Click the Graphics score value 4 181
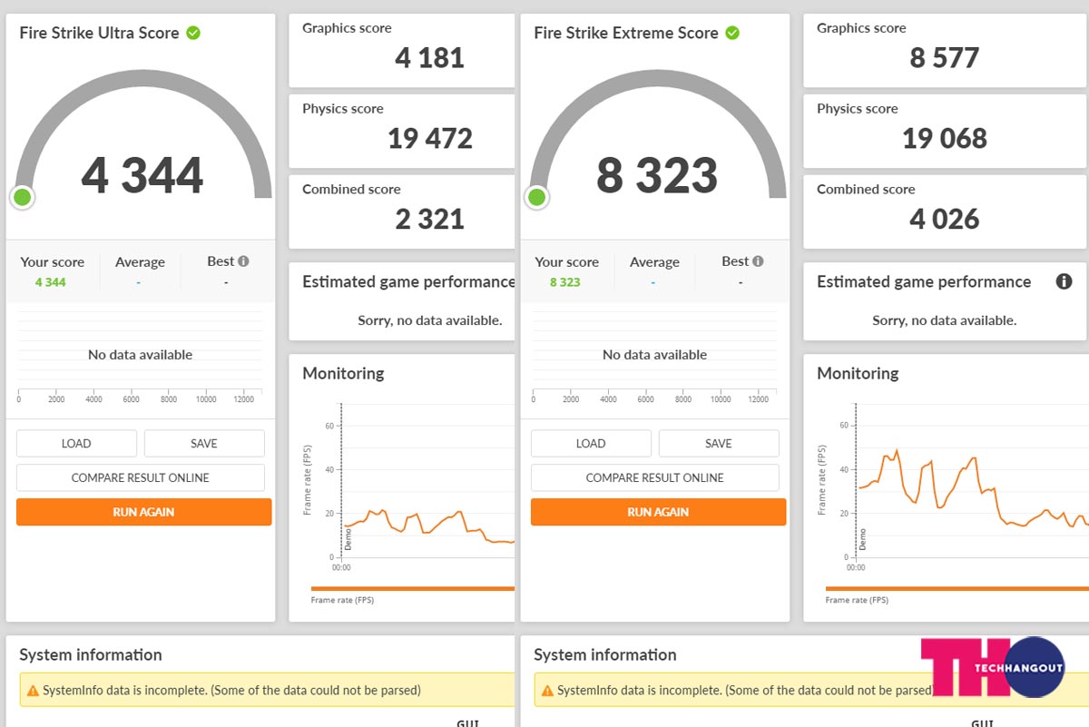 coord(430,58)
